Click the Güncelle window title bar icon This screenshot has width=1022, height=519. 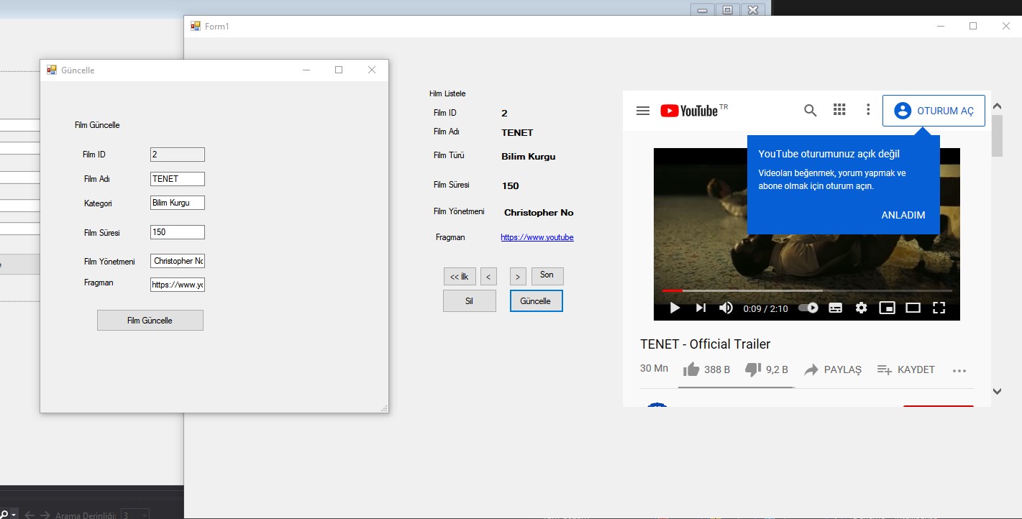click(x=51, y=70)
